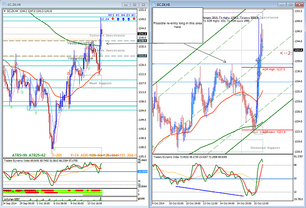Screen dimensions: 306x208
Task: Select the blue divergence trendline in H1 TDI panel
Action: point(210,191)
